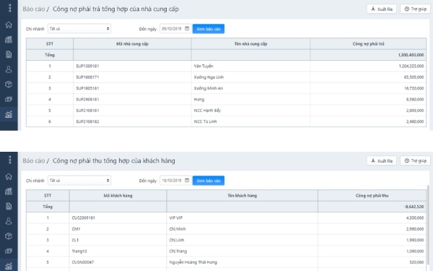Select supplier code SUP1309181
Image resolution: width=433 pixels, height=271 pixels.
click(x=87, y=66)
